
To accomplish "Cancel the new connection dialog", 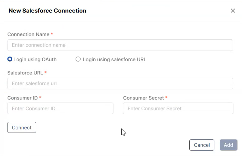I will tap(202, 145).
